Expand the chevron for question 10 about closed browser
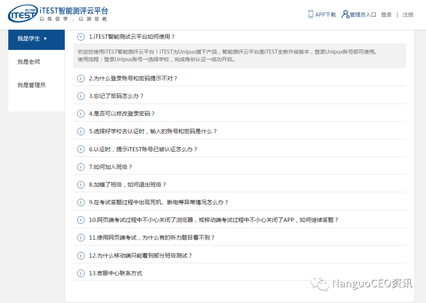The width and height of the screenshot is (426, 303). point(81,220)
